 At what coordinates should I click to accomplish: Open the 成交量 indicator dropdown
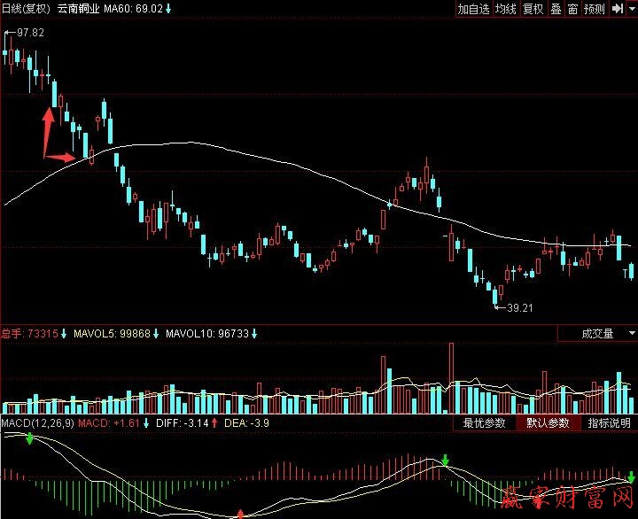tap(596, 334)
